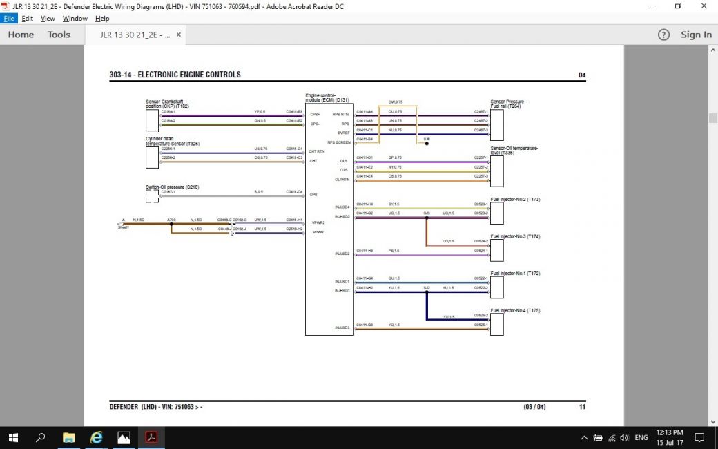Screen dimensions: 718x449
Task: Click the 'OLTRTN' pin label on ECM
Action: click(342, 180)
